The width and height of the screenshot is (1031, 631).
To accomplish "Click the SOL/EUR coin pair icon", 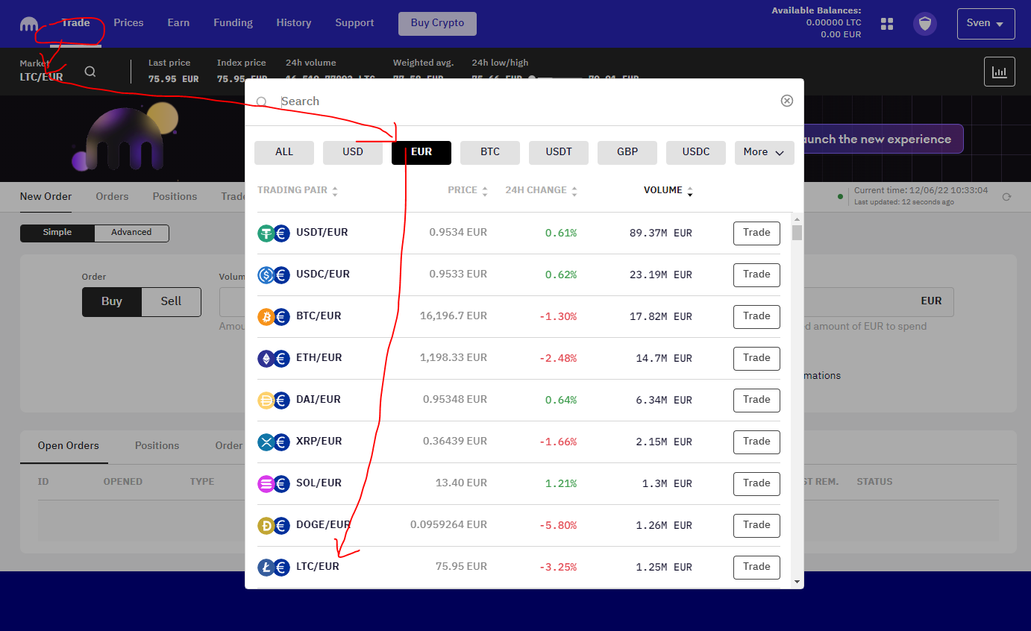I will pyautogui.click(x=274, y=484).
